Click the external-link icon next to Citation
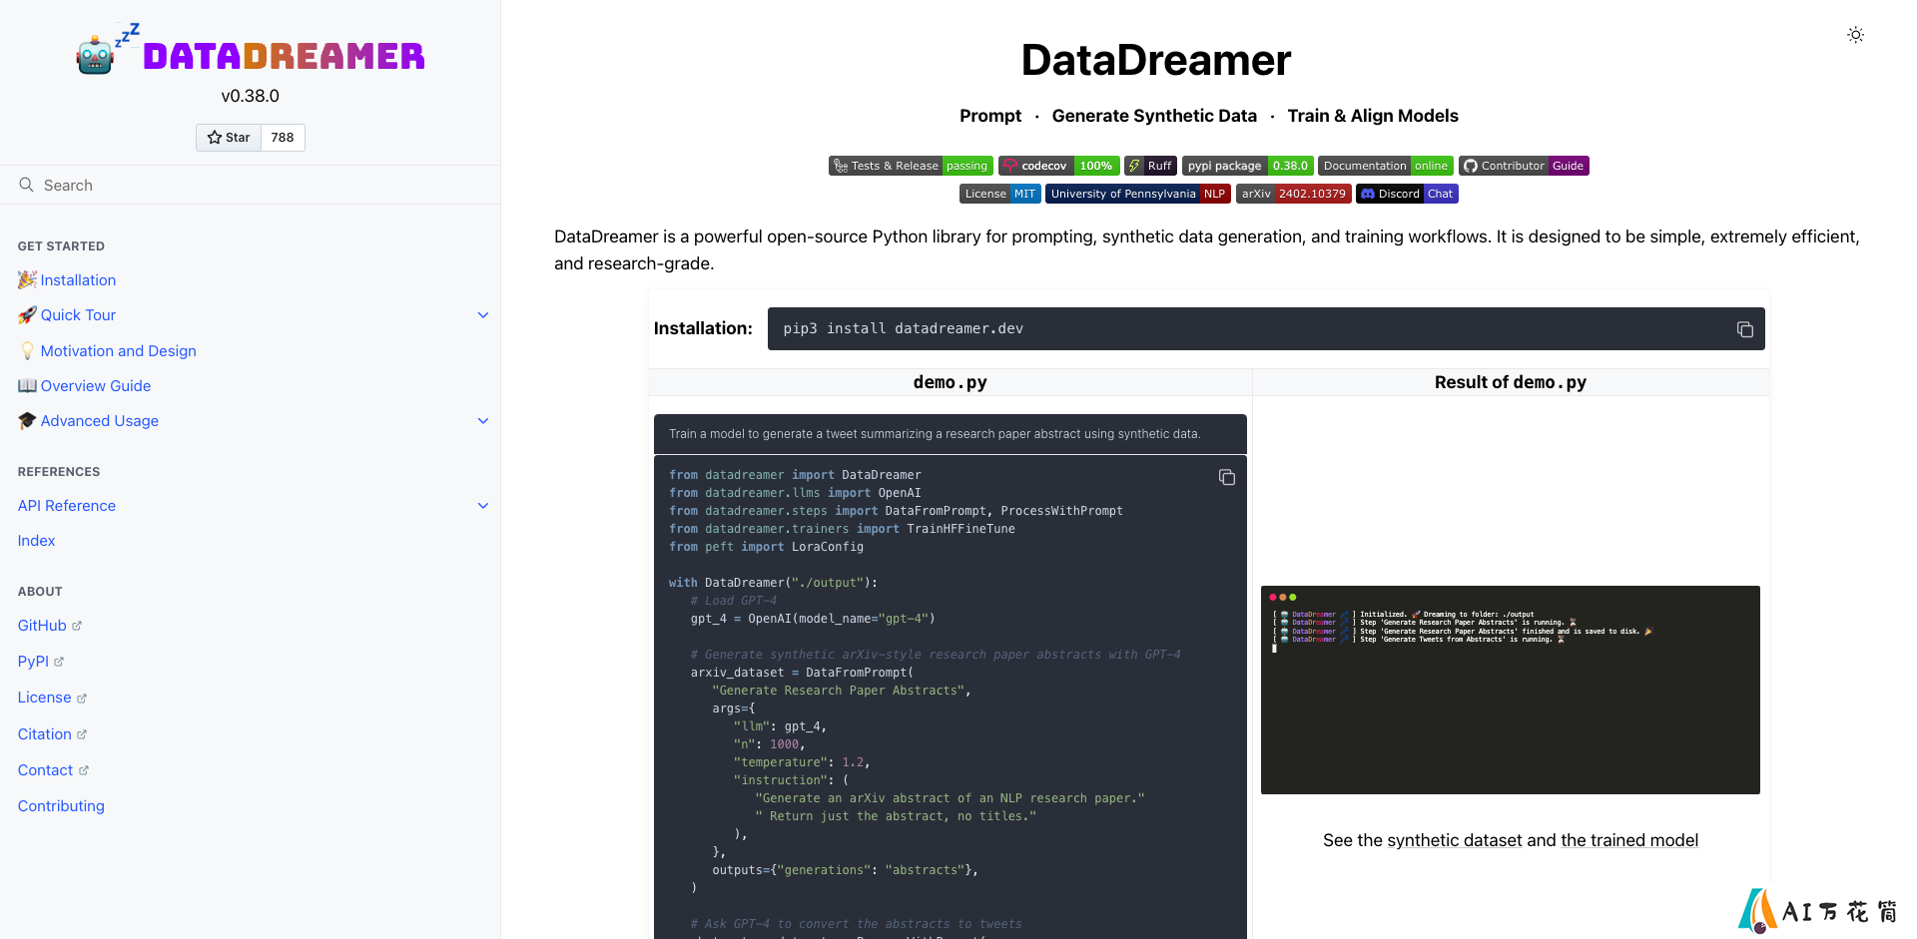The width and height of the screenshot is (1917, 939). coord(82,734)
